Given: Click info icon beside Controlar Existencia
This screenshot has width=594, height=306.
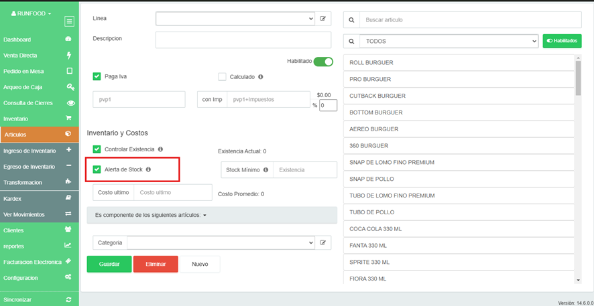Looking at the screenshot, I should pos(160,149).
